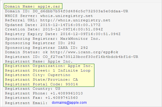The width and height of the screenshot is (162, 107).
Task: Click the Registrant Country US line
Action: [33, 89]
